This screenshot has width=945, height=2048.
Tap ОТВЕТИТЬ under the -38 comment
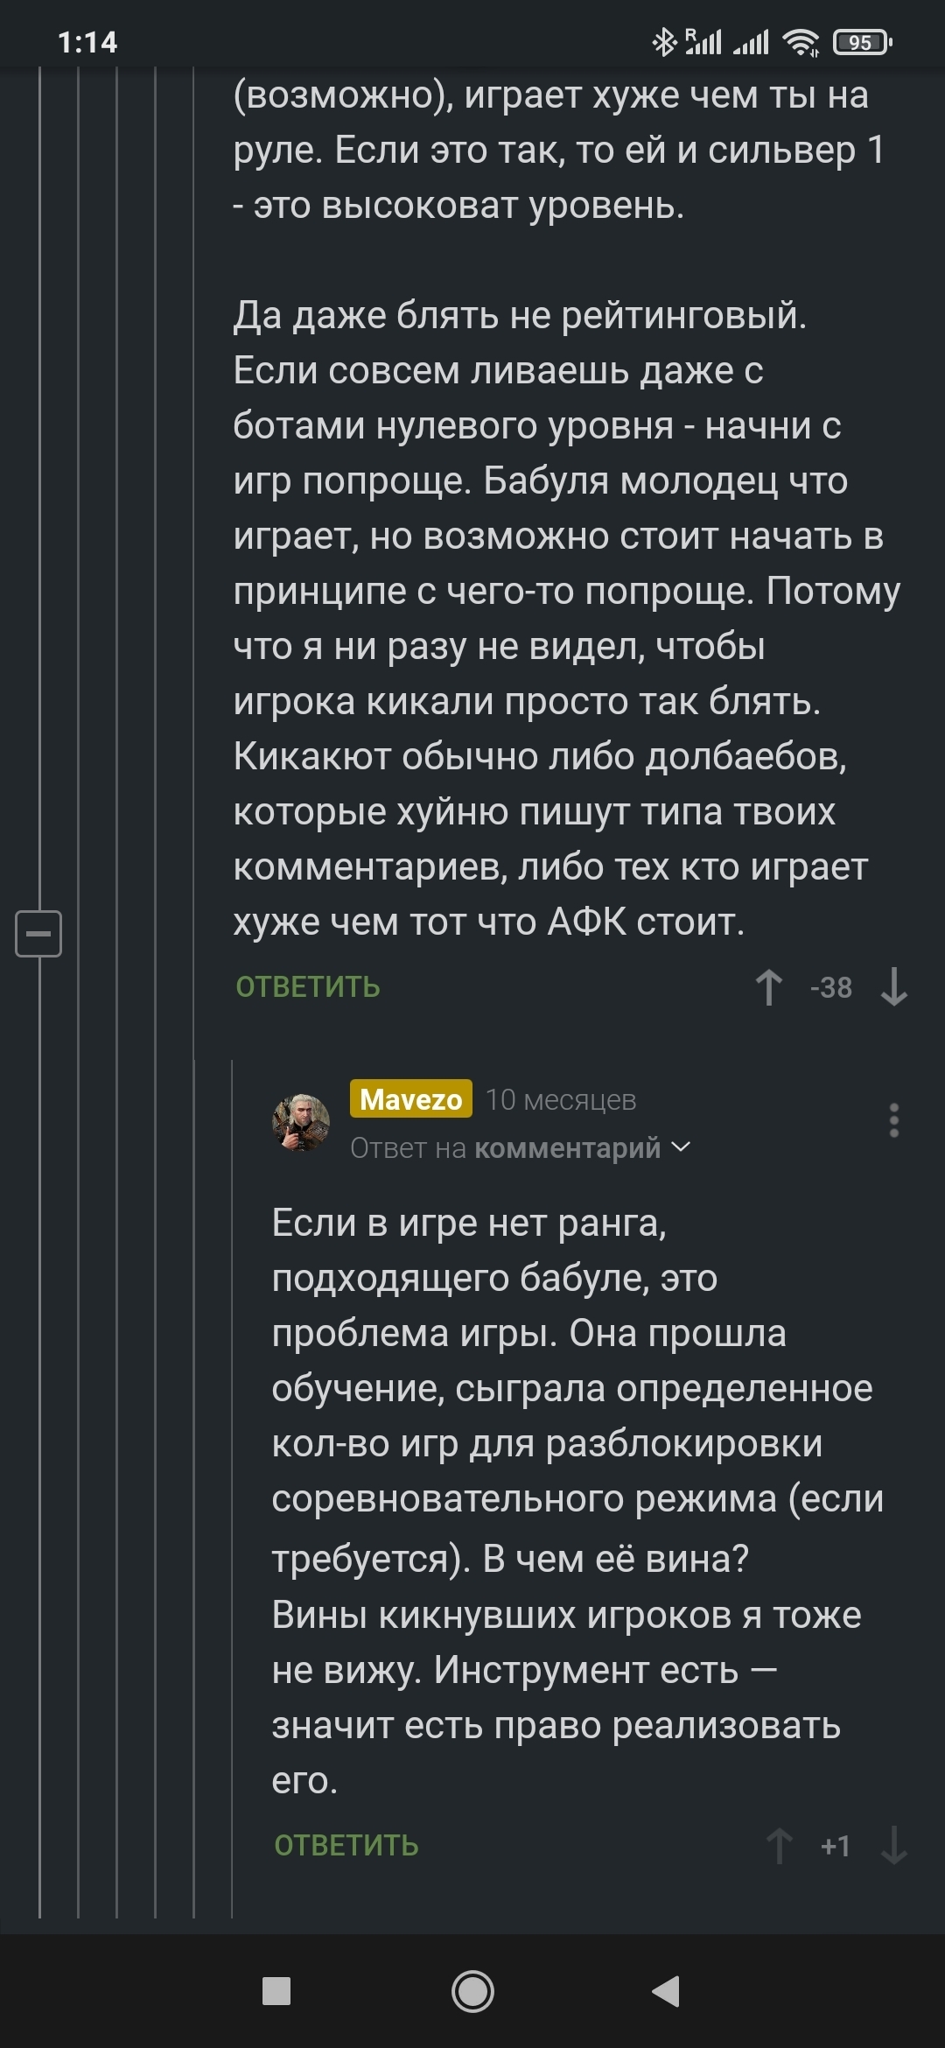308,987
